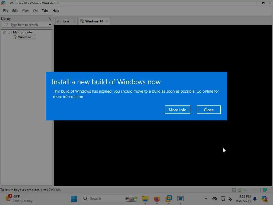Viewport: 273px width, 205px height.
Task: Click the VMware Workstation title bar icon
Action: [x=3, y=3]
